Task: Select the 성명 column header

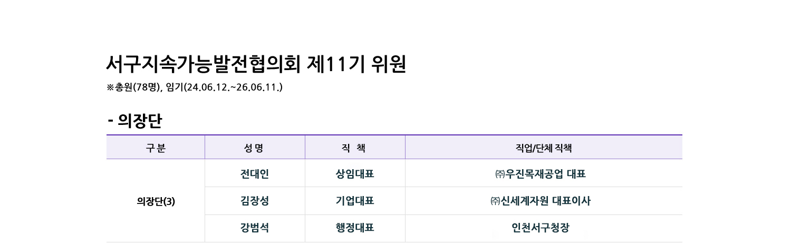Action: coord(255,148)
